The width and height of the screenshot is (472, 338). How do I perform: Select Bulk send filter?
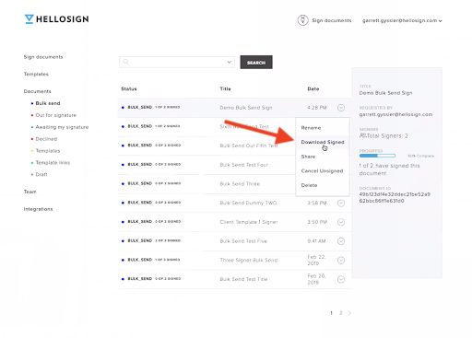click(48, 103)
